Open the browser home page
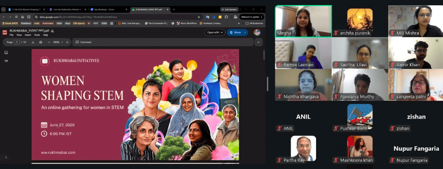 22,17
